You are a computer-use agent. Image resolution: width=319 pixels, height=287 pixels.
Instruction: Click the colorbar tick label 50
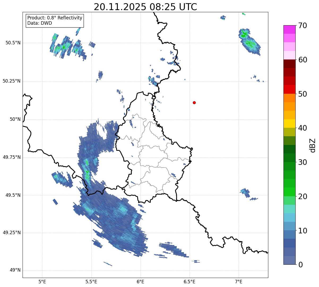click(302, 94)
